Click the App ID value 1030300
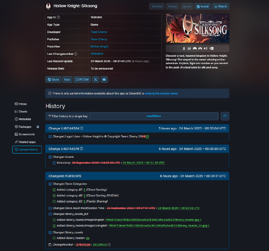This screenshot has width=269, height=251. (x=96, y=17)
